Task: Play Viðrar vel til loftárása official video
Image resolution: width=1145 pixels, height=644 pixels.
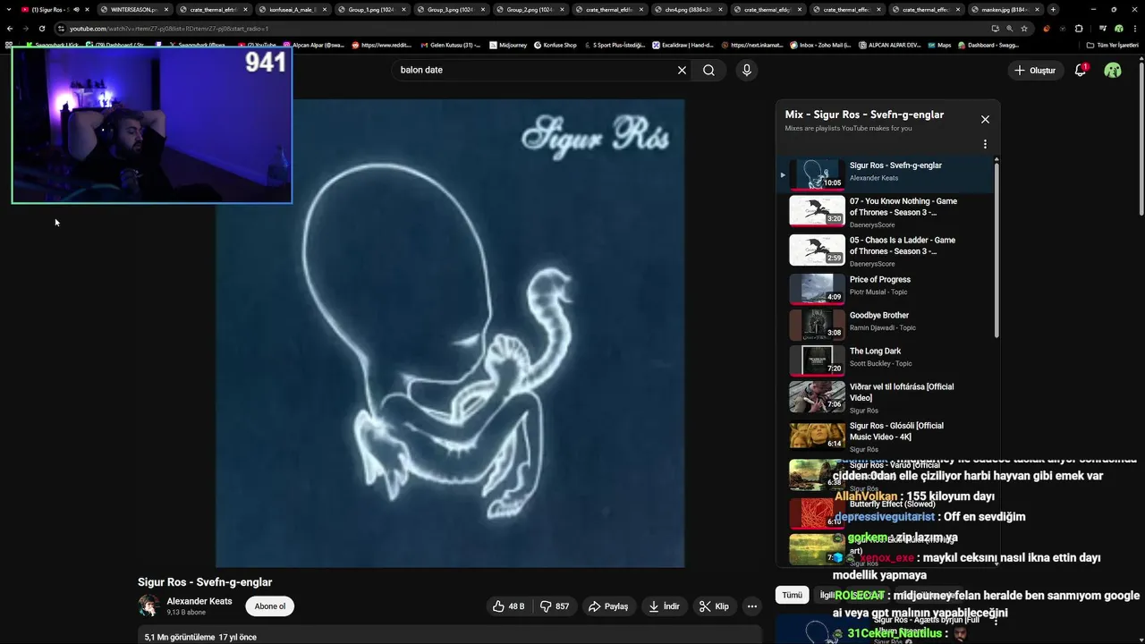Action: pyautogui.click(x=886, y=396)
